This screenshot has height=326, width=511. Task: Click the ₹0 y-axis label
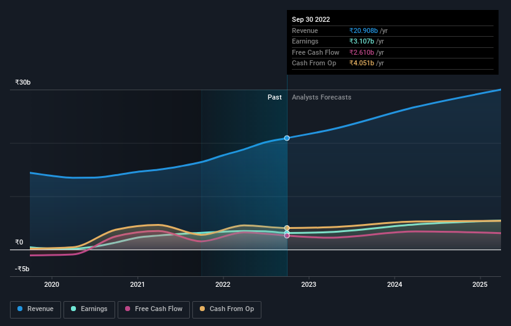19,242
